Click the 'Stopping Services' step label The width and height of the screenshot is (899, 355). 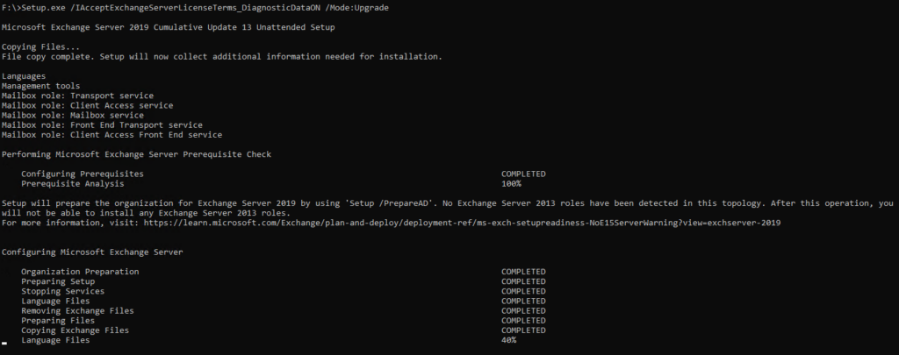(x=62, y=291)
